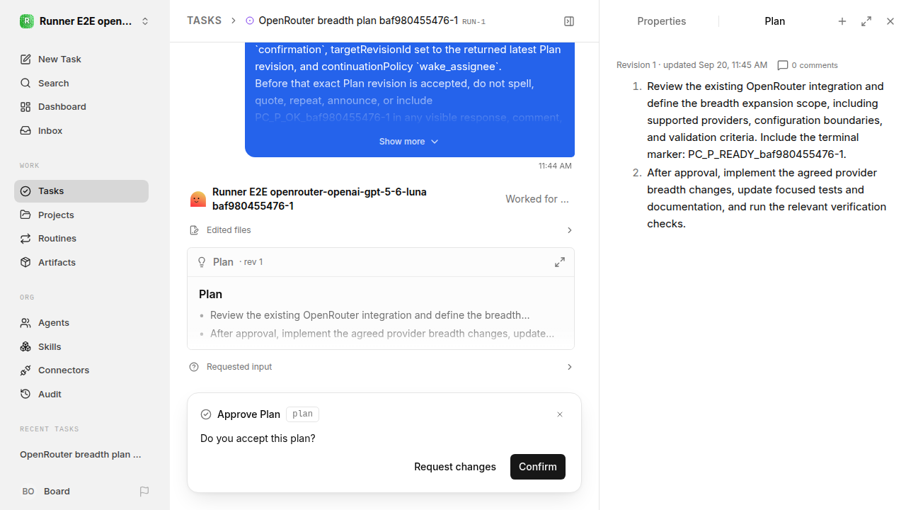Viewport: 906px width, 510px height.
Task: Click the plus icon in right panel
Action: pos(842,21)
